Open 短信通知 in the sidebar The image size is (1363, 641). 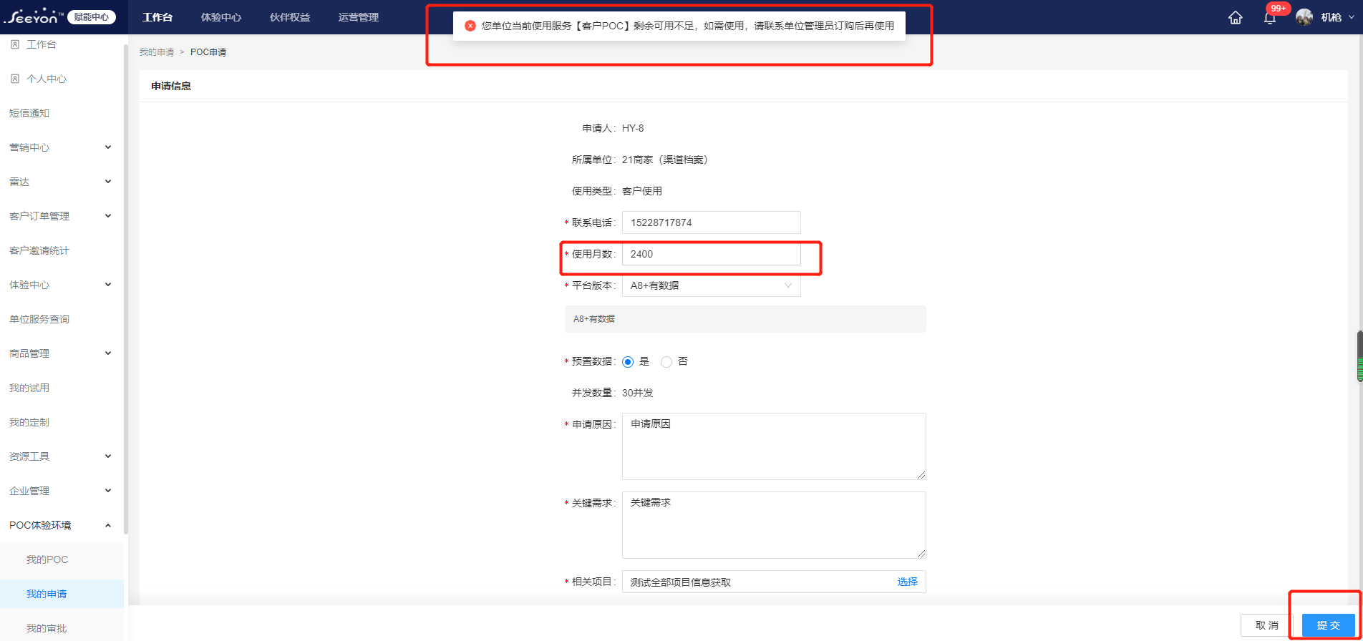coord(29,113)
